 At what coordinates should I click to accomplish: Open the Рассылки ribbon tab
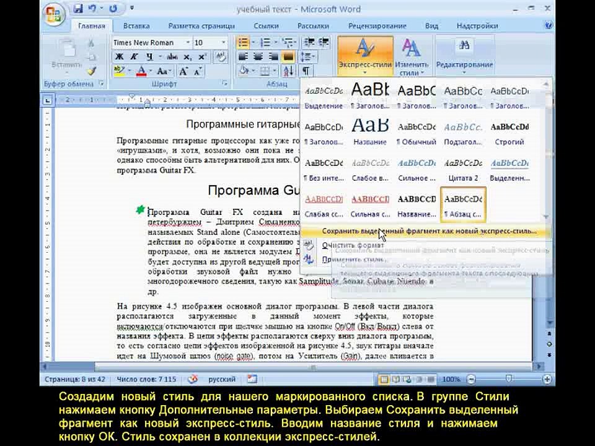(x=313, y=26)
